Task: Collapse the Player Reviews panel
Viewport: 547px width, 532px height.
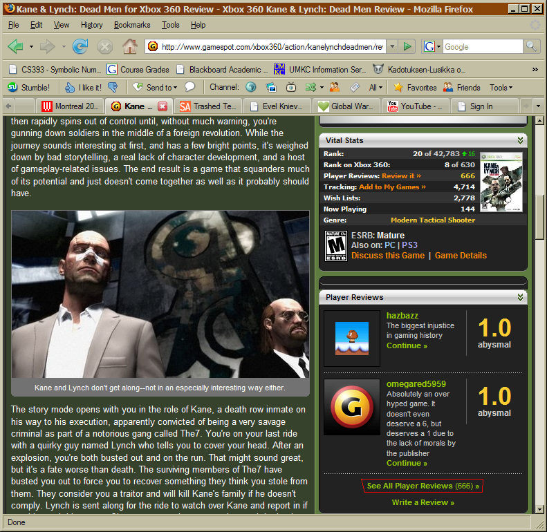Action: click(520, 297)
